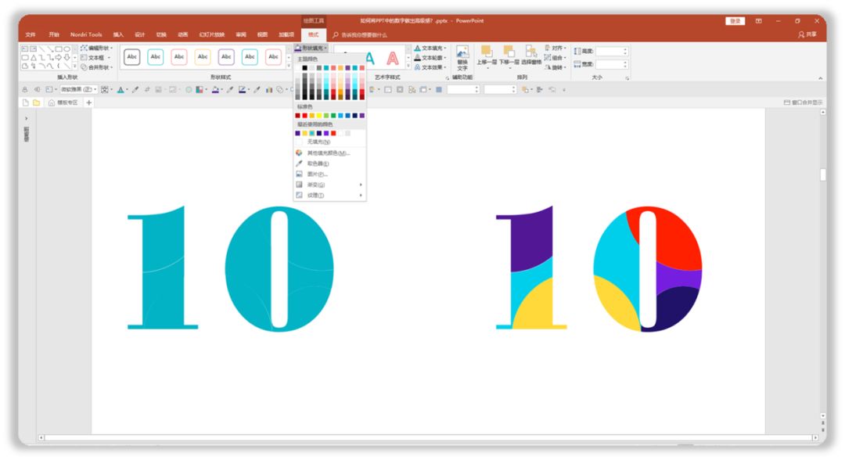
Task: Select the teal number 0 shape
Action: (x=279, y=268)
